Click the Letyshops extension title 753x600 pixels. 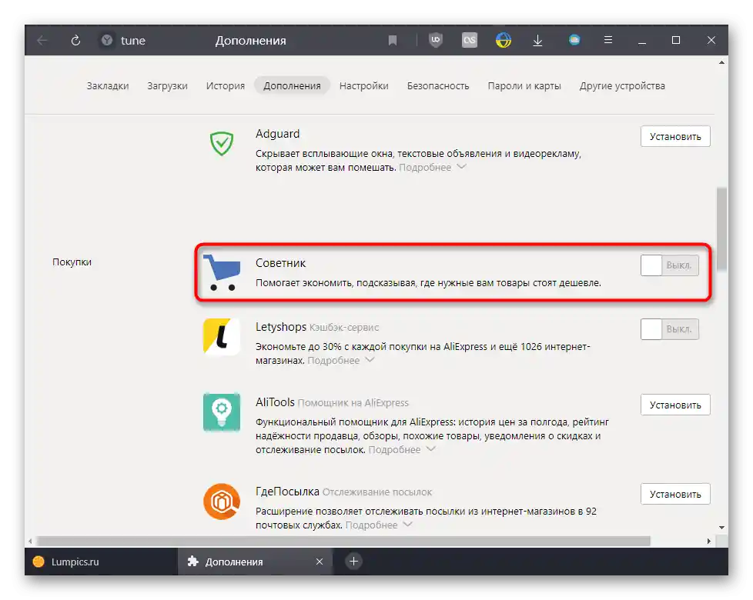coord(280,327)
